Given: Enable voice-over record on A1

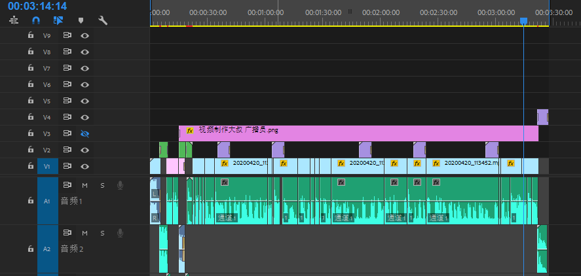Looking at the screenshot, I should tap(120, 185).
